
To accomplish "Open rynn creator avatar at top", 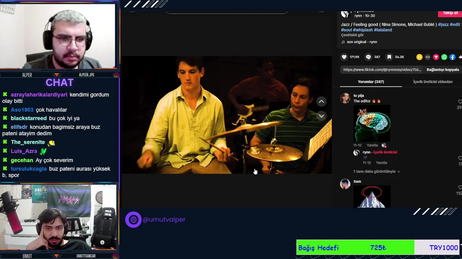I will [345, 14].
